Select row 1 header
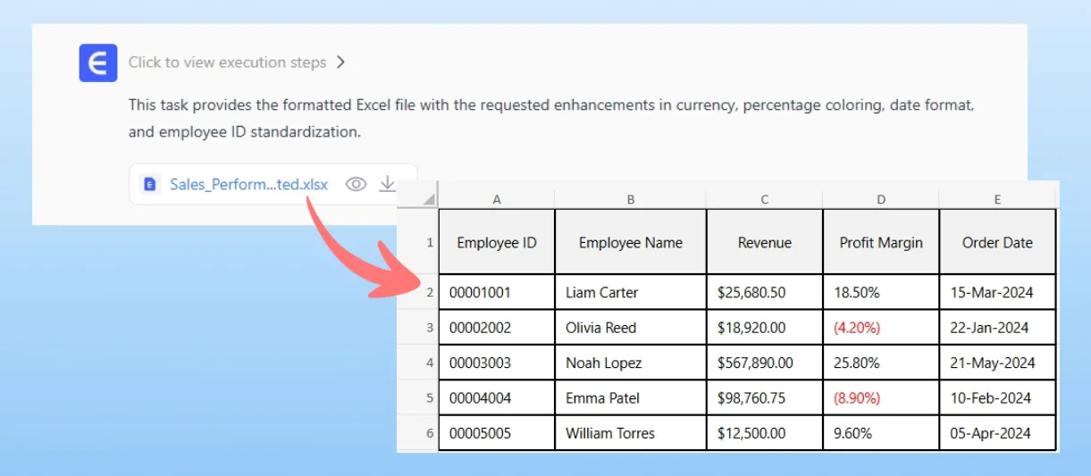The height and width of the screenshot is (476, 1091). click(429, 242)
